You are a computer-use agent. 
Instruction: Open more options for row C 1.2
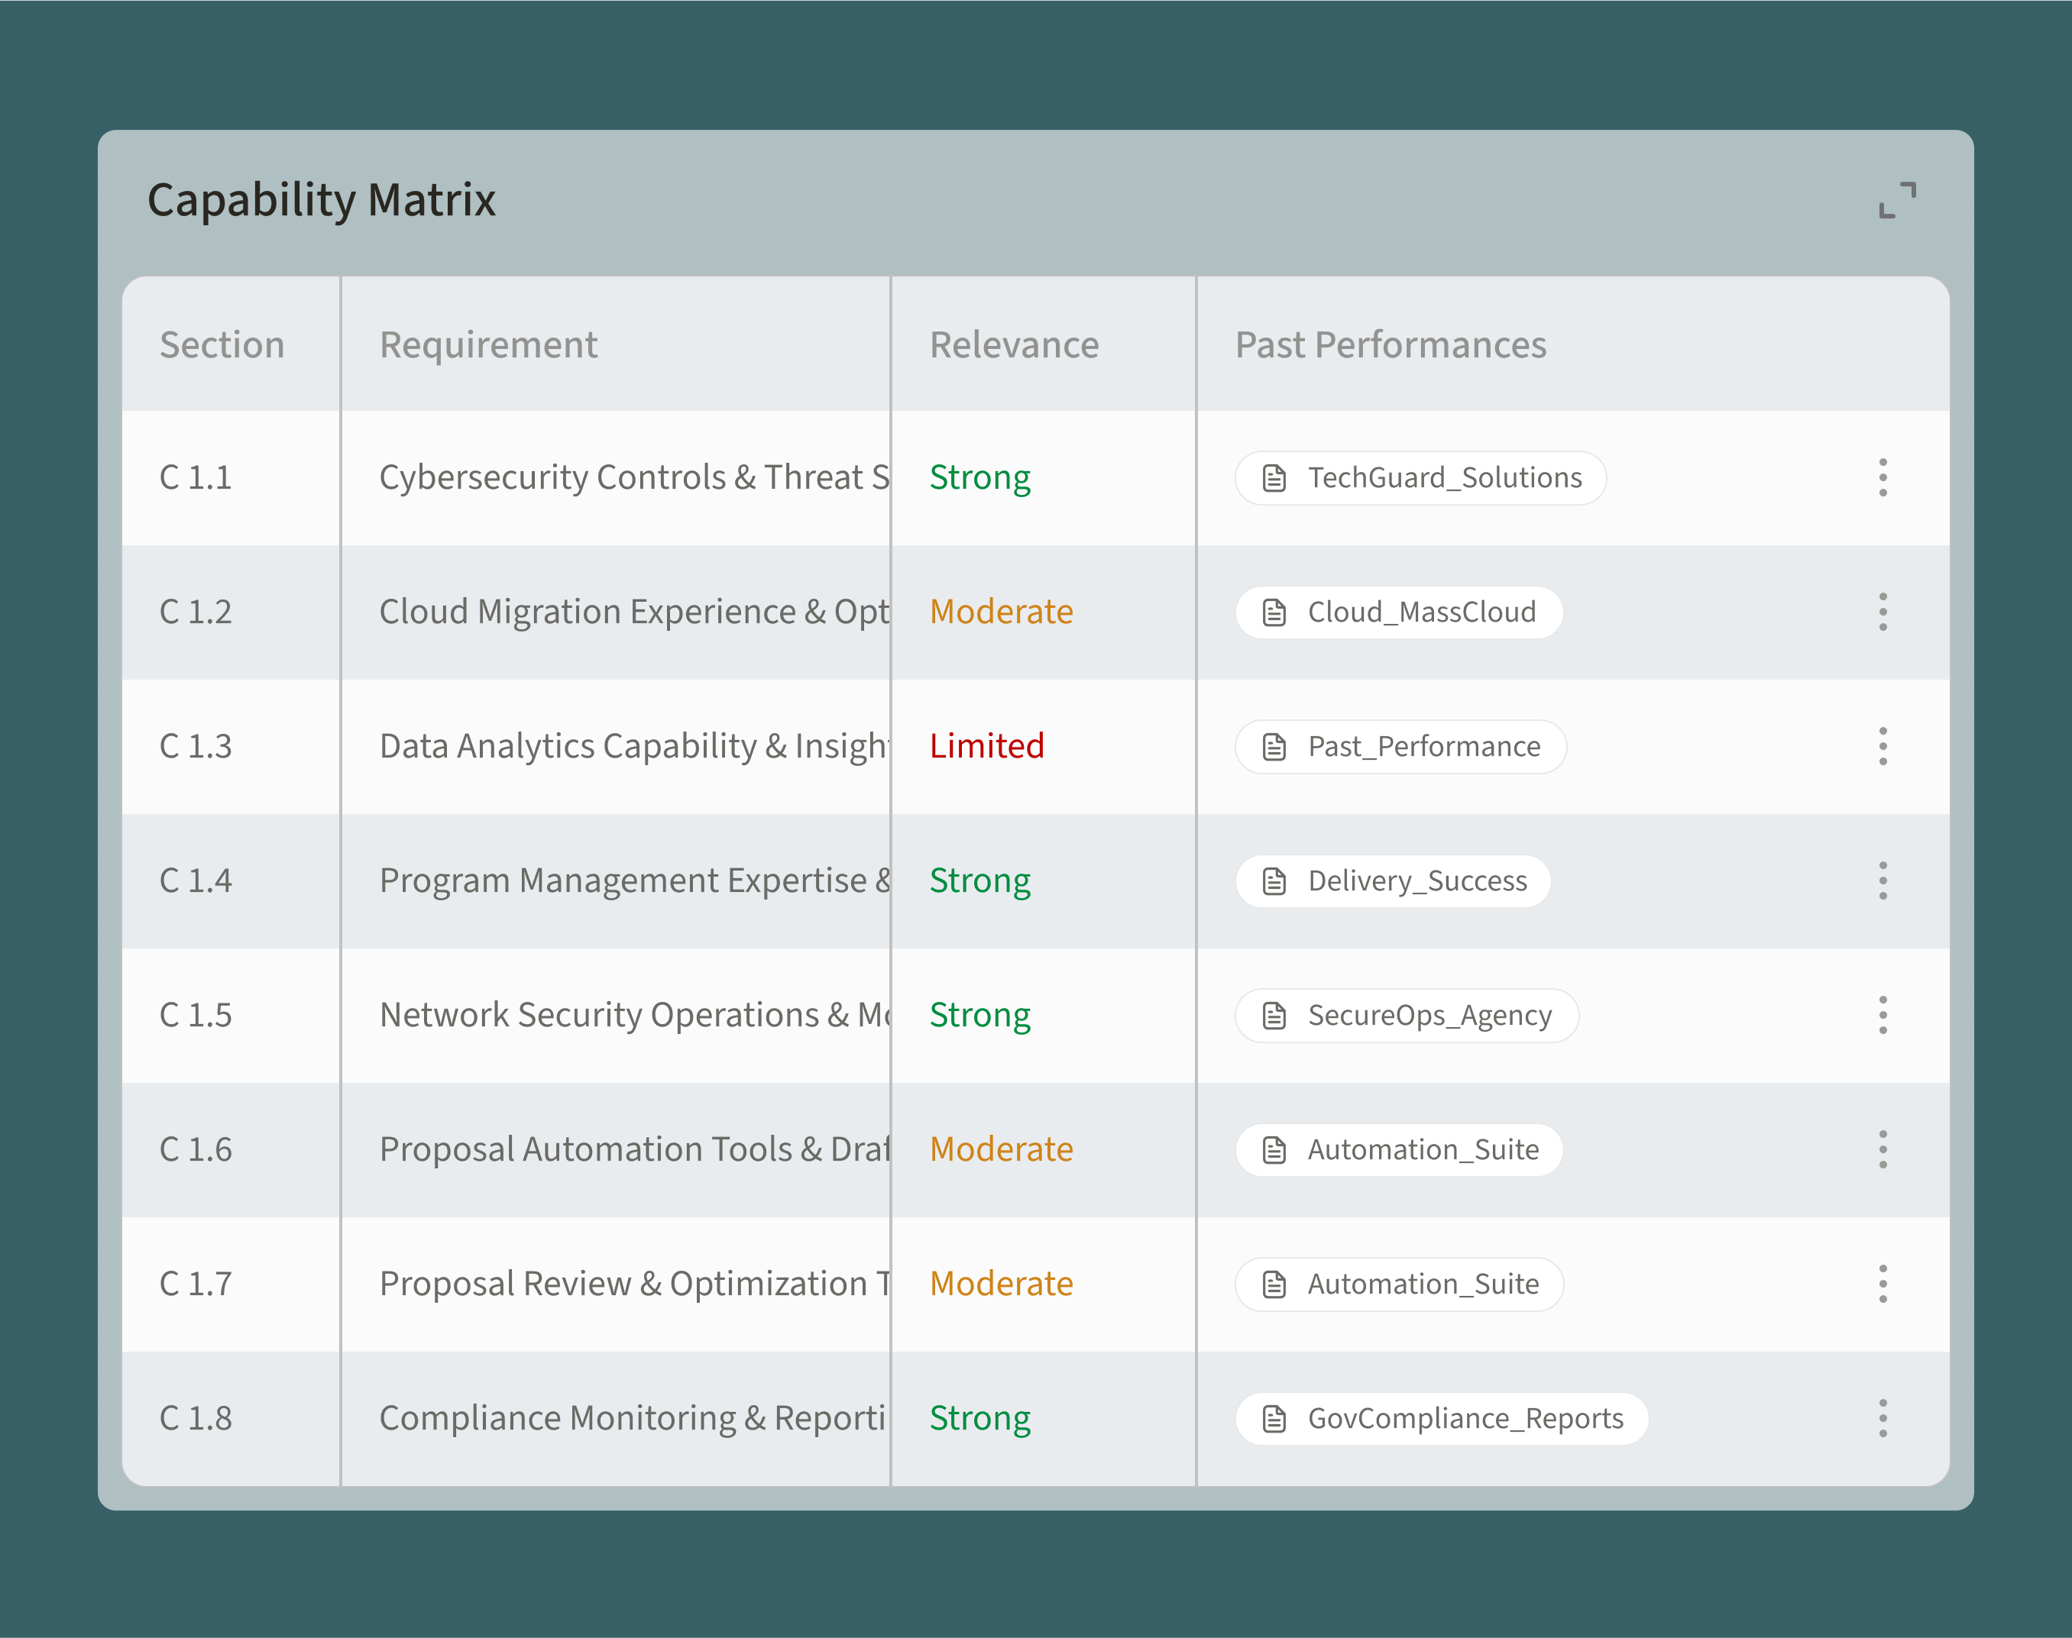(1882, 612)
